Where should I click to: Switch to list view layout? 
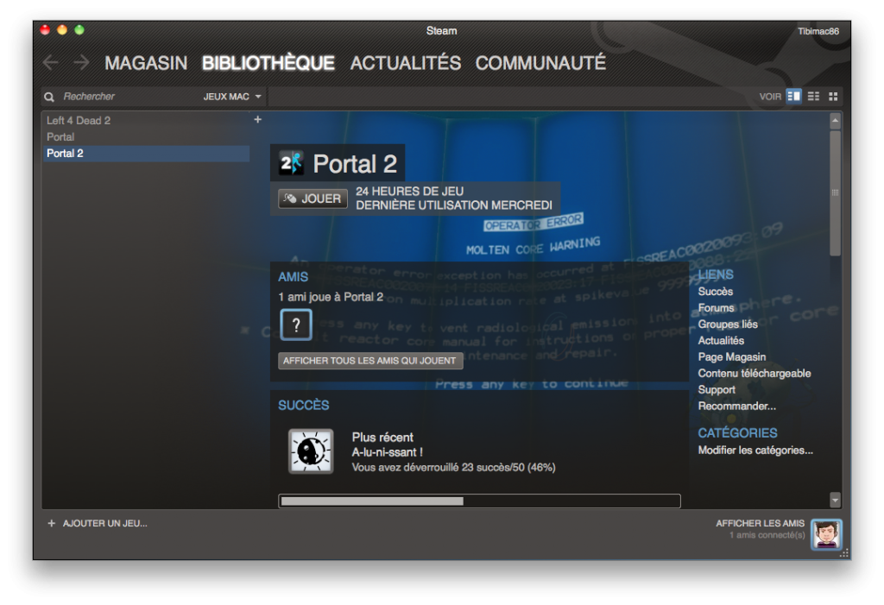(813, 97)
